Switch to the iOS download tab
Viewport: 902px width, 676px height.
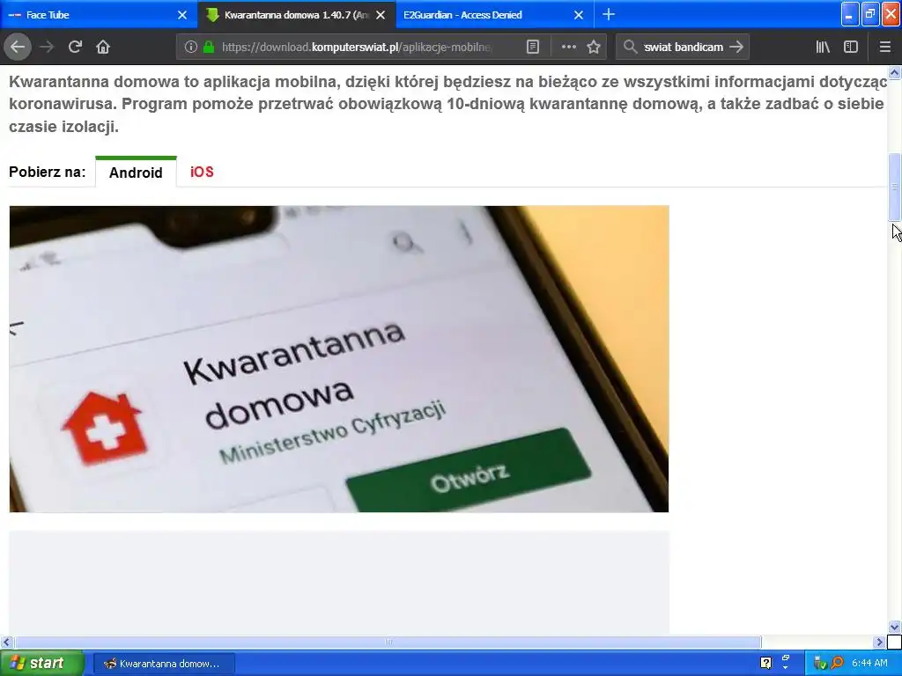click(202, 172)
